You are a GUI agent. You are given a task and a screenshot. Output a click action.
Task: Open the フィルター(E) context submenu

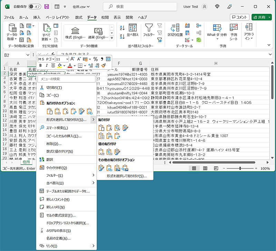[66, 175]
